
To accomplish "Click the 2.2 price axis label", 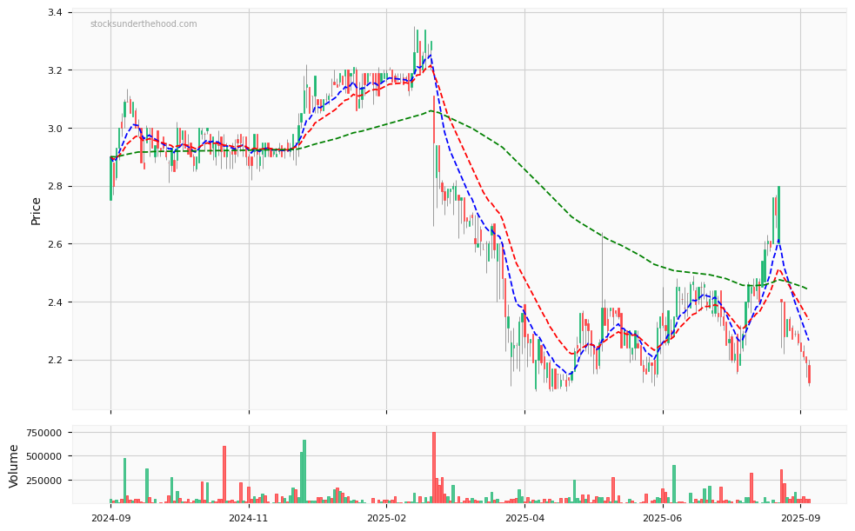I will tap(55, 360).
